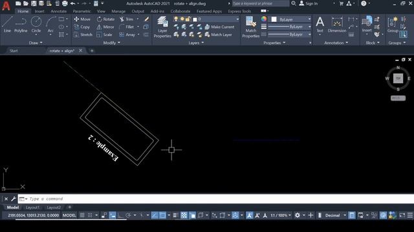
Task: Activate the Array command
Action: pyautogui.click(x=127, y=34)
